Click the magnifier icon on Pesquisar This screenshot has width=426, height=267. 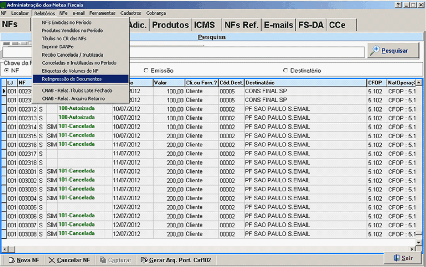[x=375, y=50]
